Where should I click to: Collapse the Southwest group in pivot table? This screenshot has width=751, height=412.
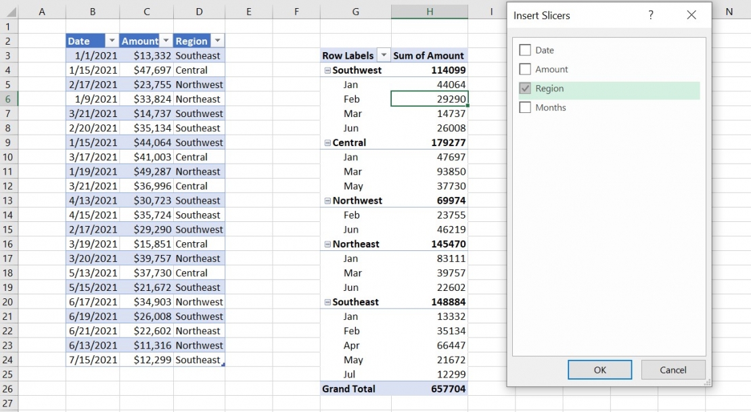click(329, 70)
